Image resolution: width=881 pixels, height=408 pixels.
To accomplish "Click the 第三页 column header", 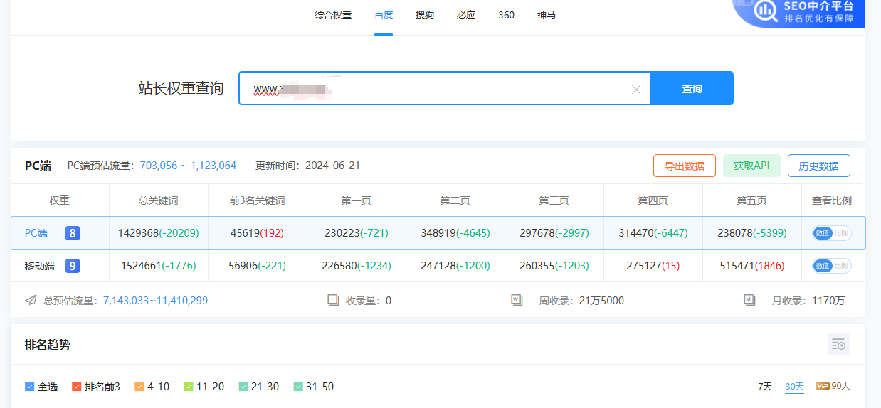I will (554, 200).
